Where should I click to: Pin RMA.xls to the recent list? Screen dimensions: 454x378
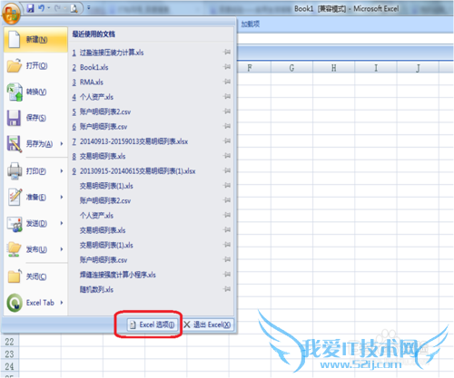227,82
